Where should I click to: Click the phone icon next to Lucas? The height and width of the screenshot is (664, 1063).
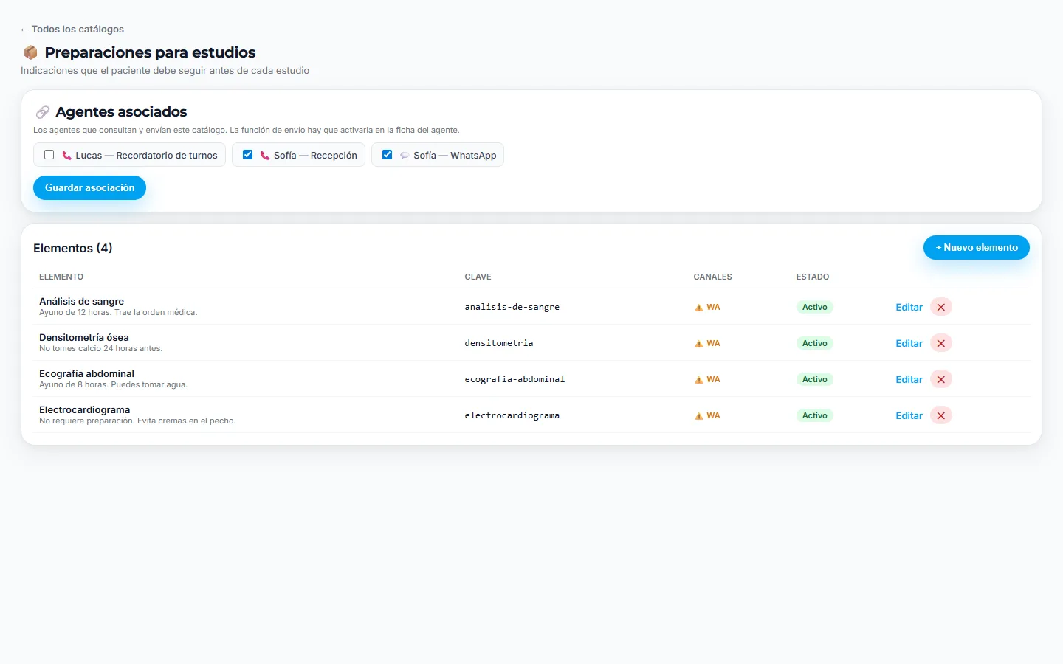click(x=67, y=155)
